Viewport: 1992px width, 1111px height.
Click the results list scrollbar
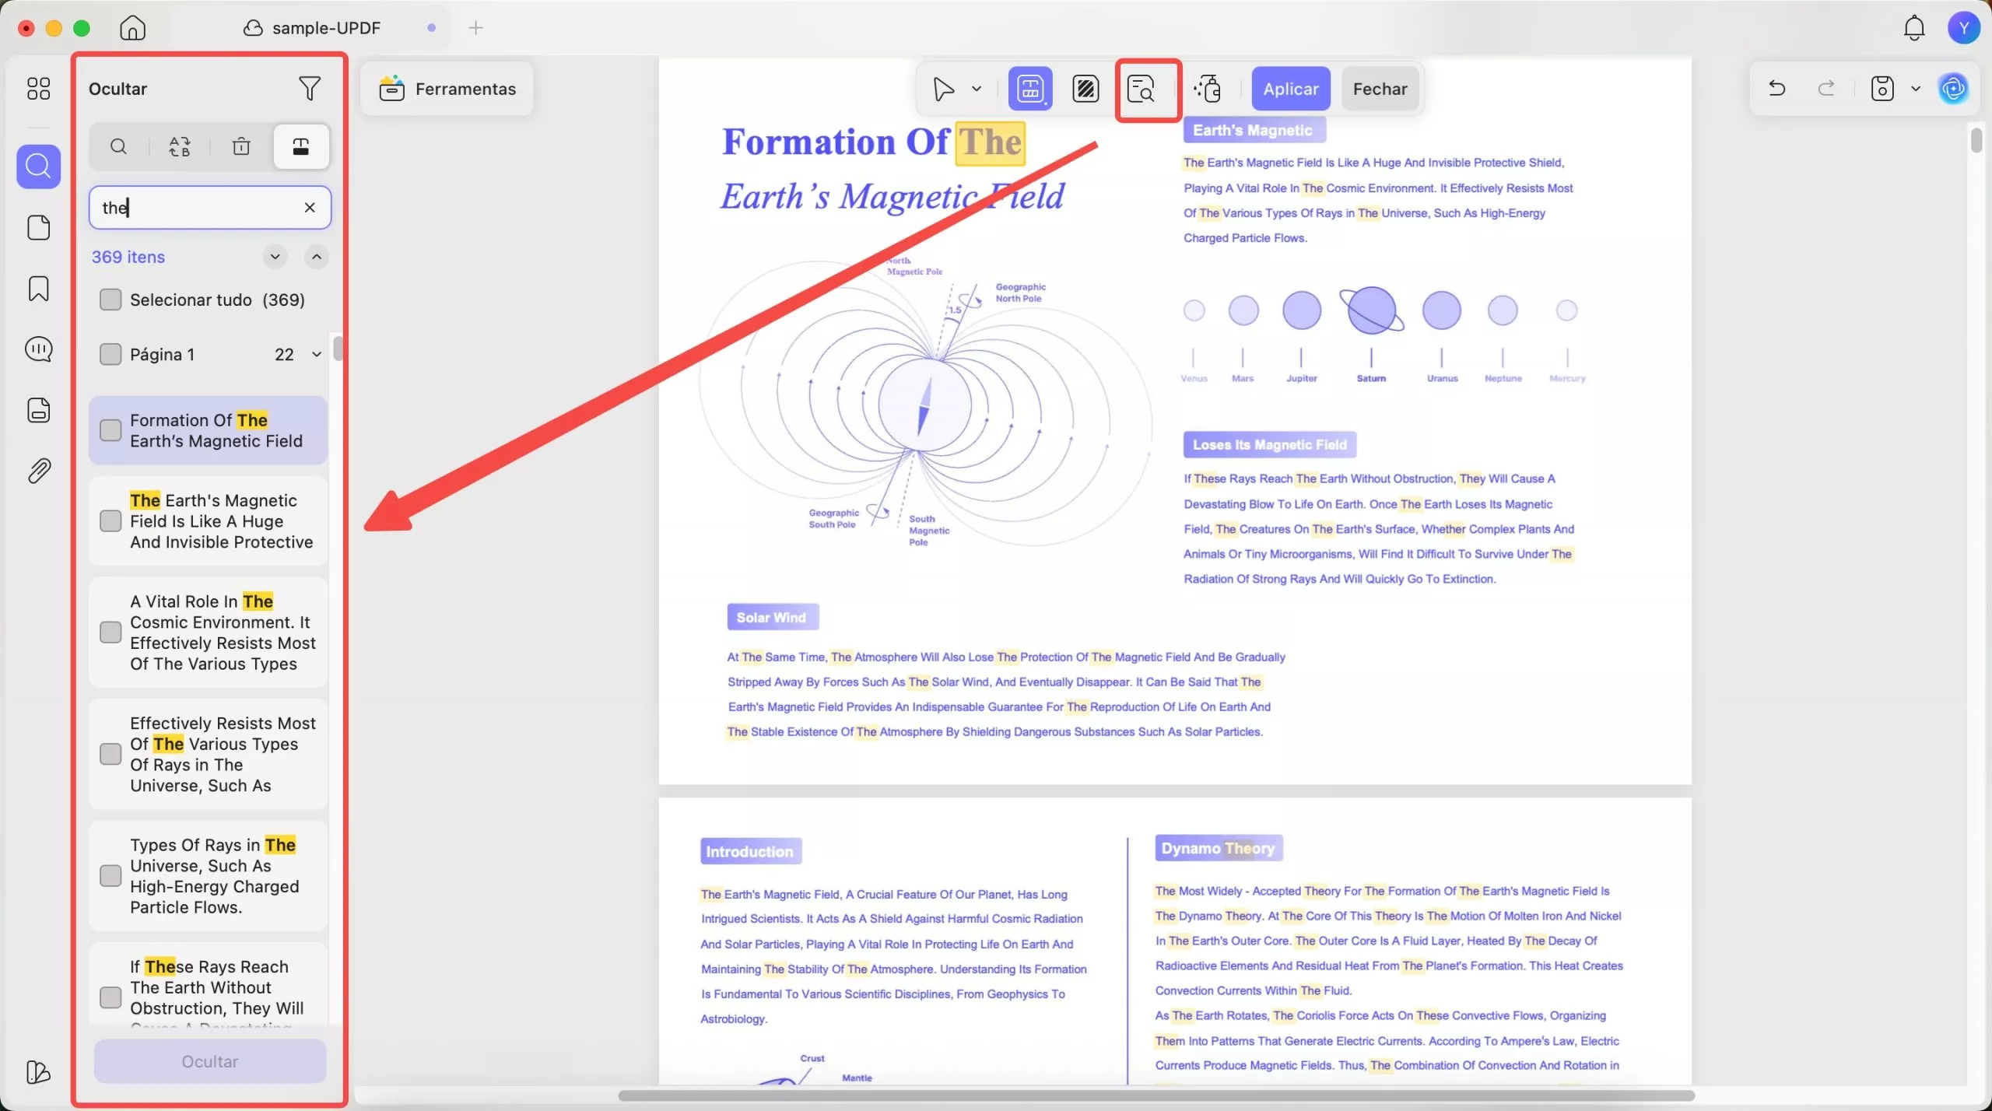(338, 348)
